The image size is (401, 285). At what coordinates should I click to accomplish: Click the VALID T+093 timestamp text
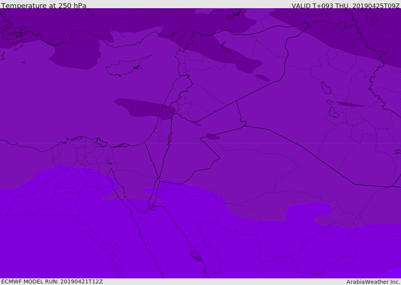pos(345,6)
